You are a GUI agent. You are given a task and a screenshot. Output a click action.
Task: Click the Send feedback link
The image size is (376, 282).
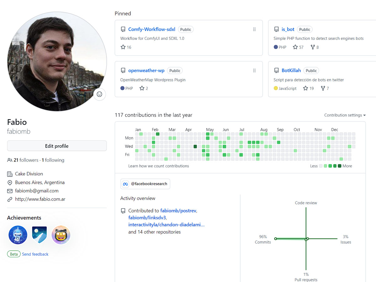[35, 254]
